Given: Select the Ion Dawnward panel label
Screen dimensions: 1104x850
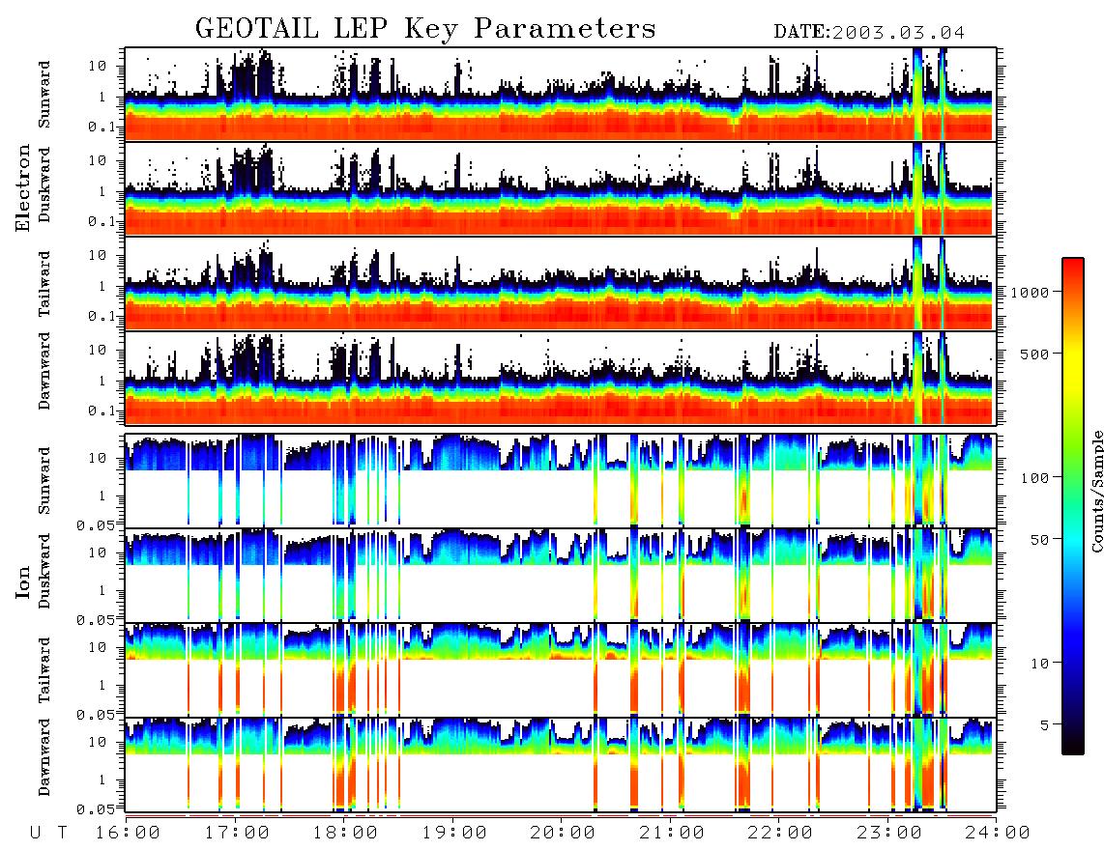Looking at the screenshot, I should (44, 756).
